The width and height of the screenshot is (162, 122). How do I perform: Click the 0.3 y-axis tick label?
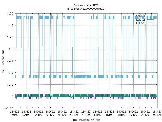[x=11, y=25]
